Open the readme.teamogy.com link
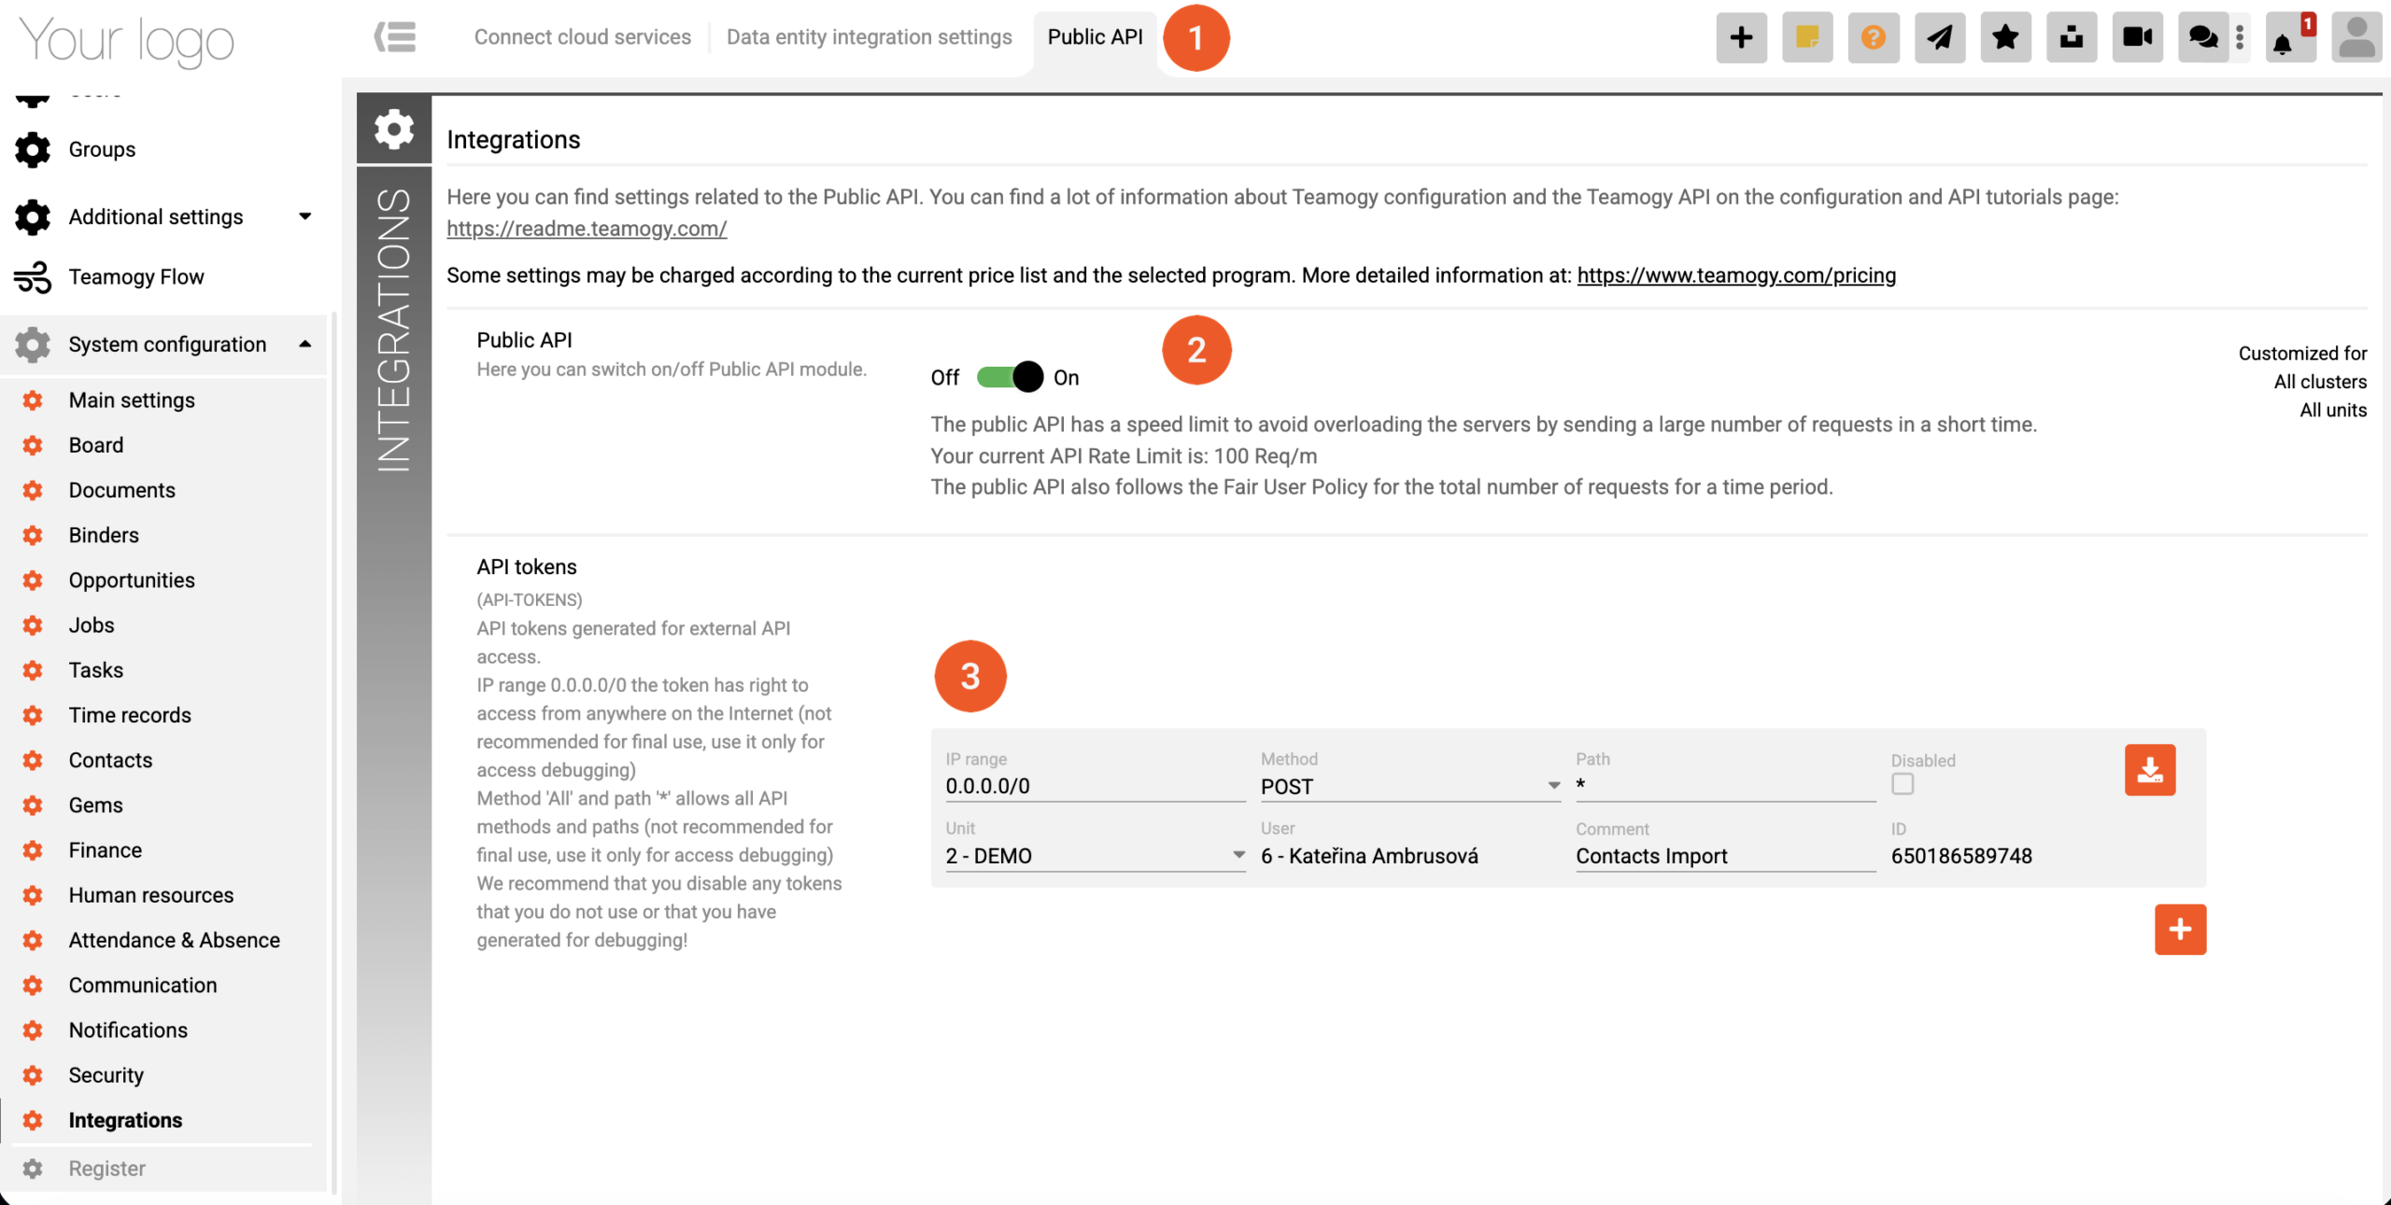This screenshot has width=2391, height=1205. [x=587, y=229]
